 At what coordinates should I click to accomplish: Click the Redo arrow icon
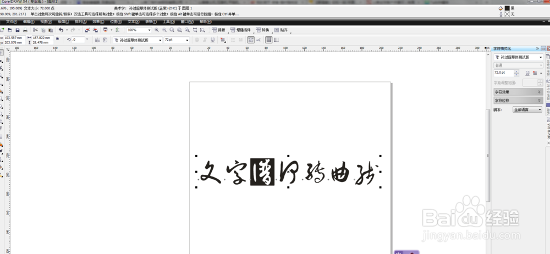point(73,30)
